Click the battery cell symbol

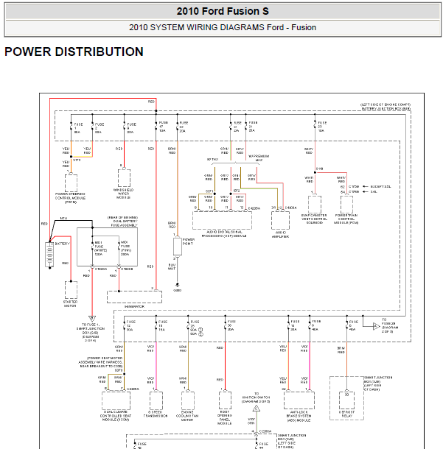49,254
